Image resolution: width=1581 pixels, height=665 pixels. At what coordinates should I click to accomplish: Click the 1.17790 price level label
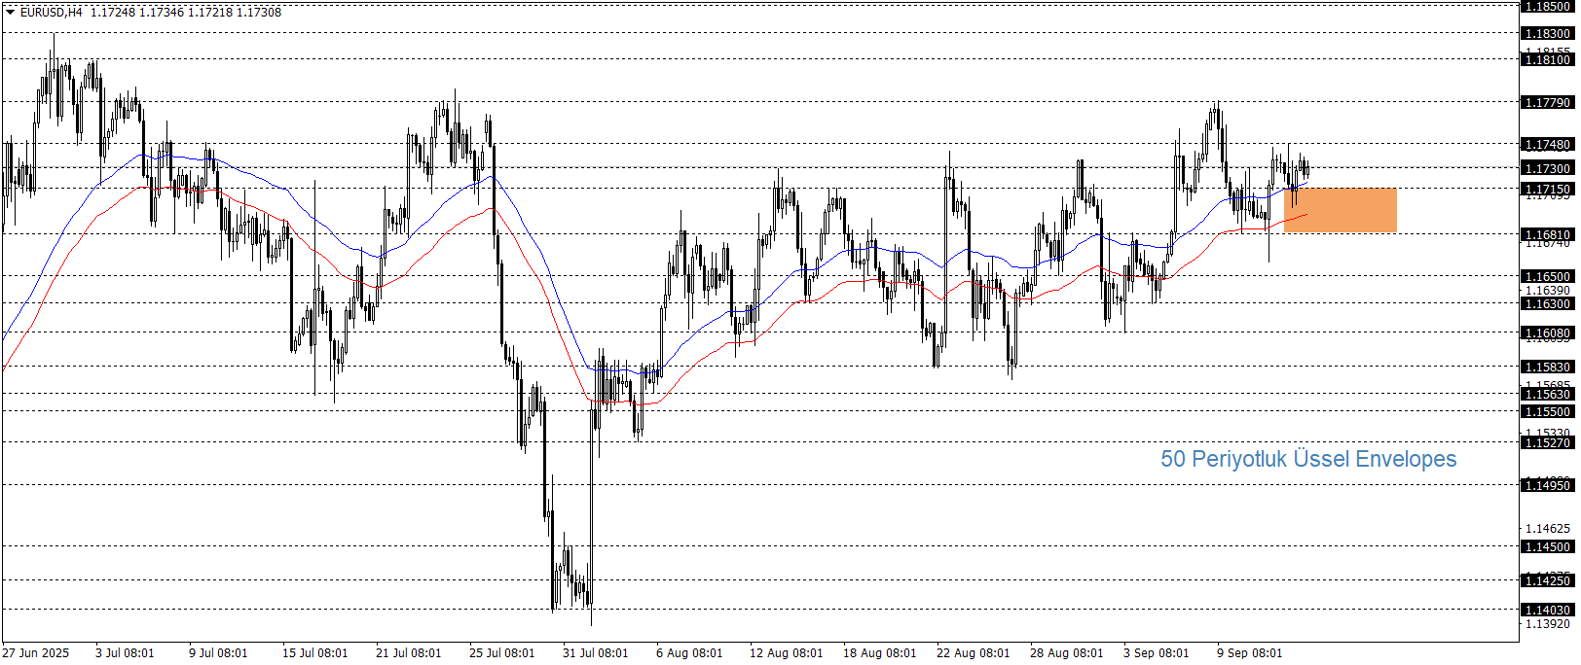point(1548,102)
